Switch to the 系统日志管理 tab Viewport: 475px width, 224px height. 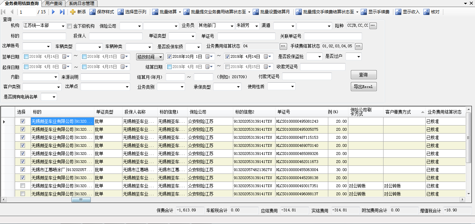tap(82, 4)
